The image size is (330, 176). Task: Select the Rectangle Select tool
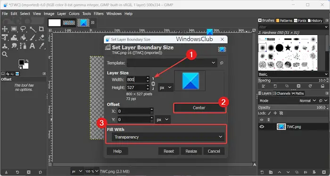[x=14, y=29]
